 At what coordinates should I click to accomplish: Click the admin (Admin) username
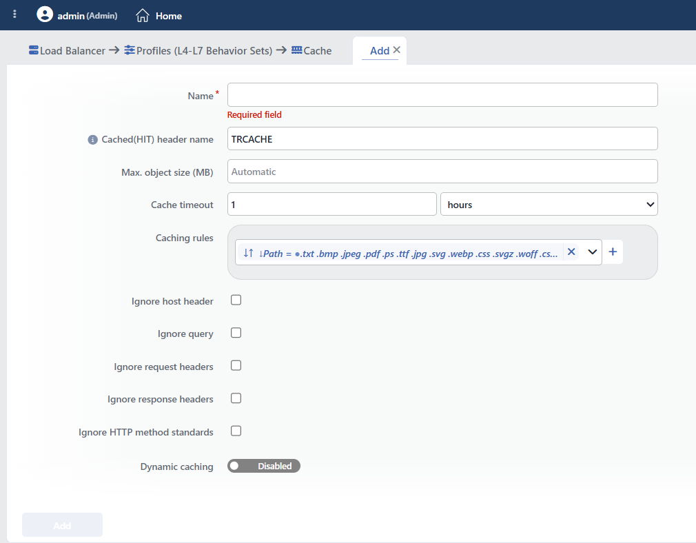click(88, 16)
